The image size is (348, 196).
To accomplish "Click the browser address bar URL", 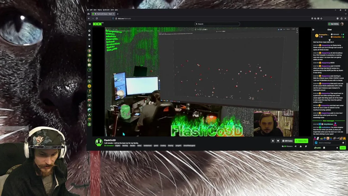I will (x=124, y=19).
